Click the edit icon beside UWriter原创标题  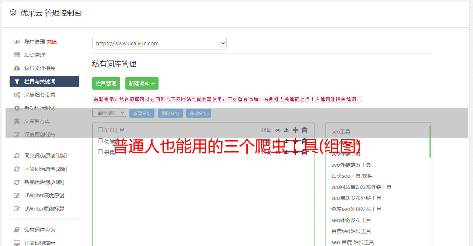click(17, 209)
